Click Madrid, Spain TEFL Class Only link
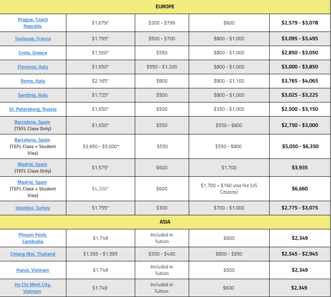This screenshot has width=331, height=297. 33,164
